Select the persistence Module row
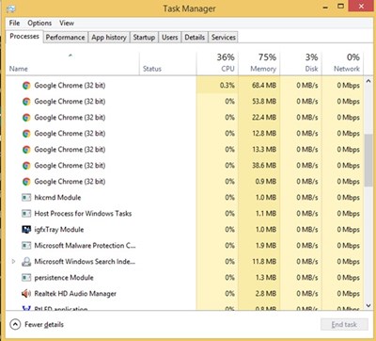Viewport: 376px width, 341px height. coord(185,278)
